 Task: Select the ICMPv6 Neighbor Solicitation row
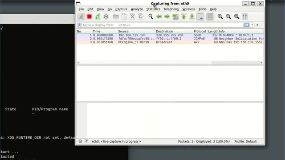click(x=170, y=39)
